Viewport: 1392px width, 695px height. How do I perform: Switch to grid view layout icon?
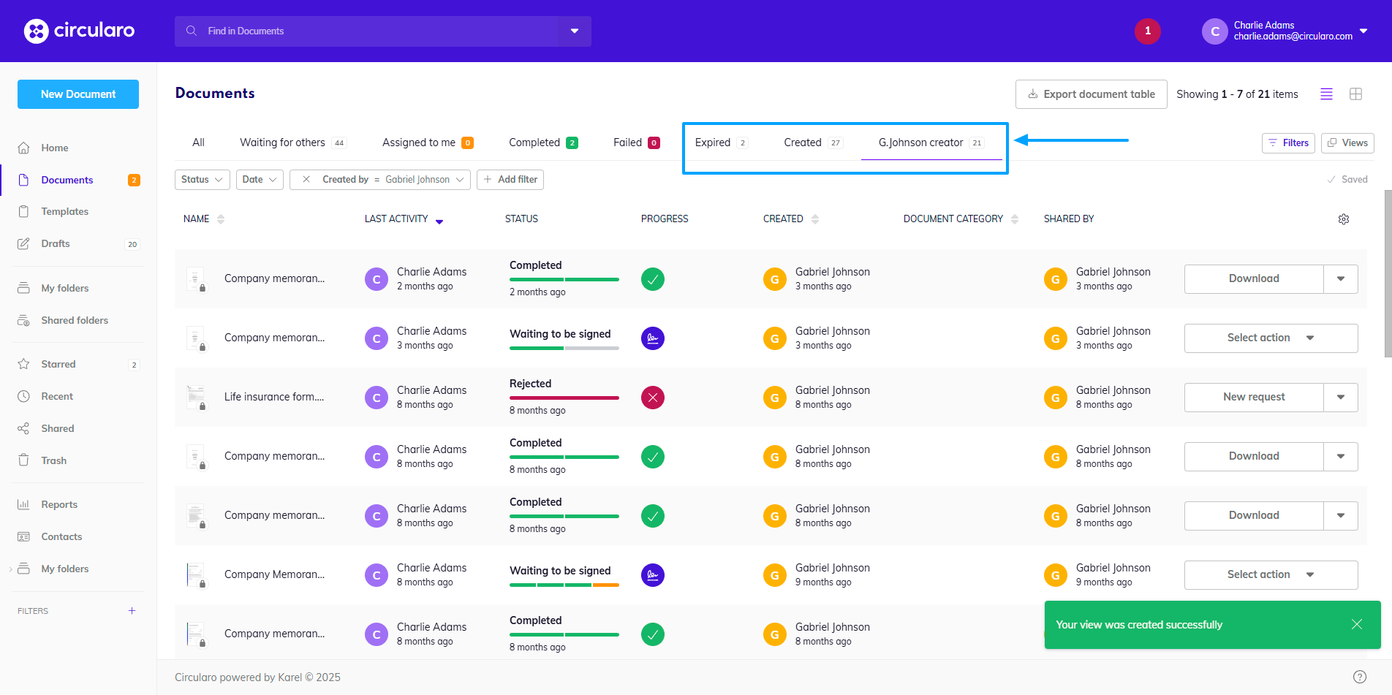click(1355, 94)
